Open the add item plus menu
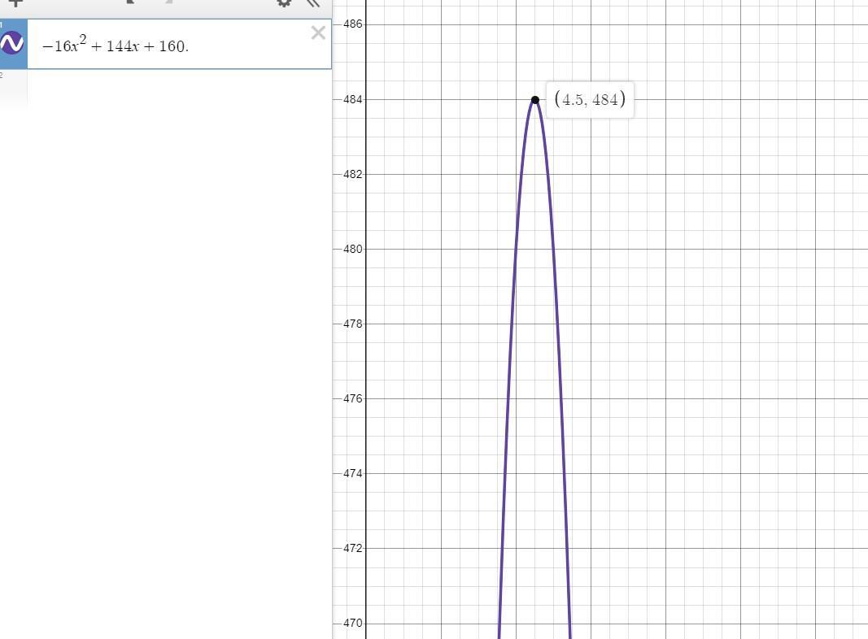The height and width of the screenshot is (639, 868). click(16, 2)
